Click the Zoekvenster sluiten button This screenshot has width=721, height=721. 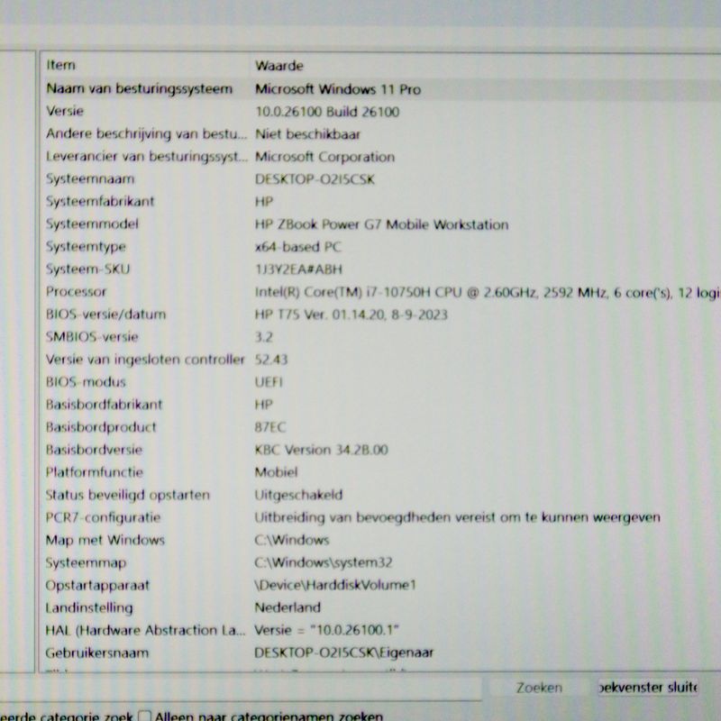click(x=648, y=688)
